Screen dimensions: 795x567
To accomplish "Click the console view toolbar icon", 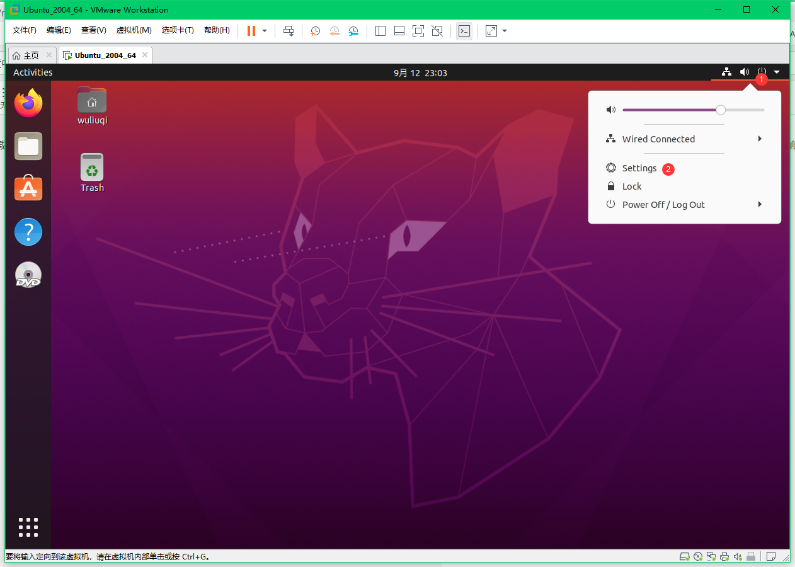I will click(464, 31).
